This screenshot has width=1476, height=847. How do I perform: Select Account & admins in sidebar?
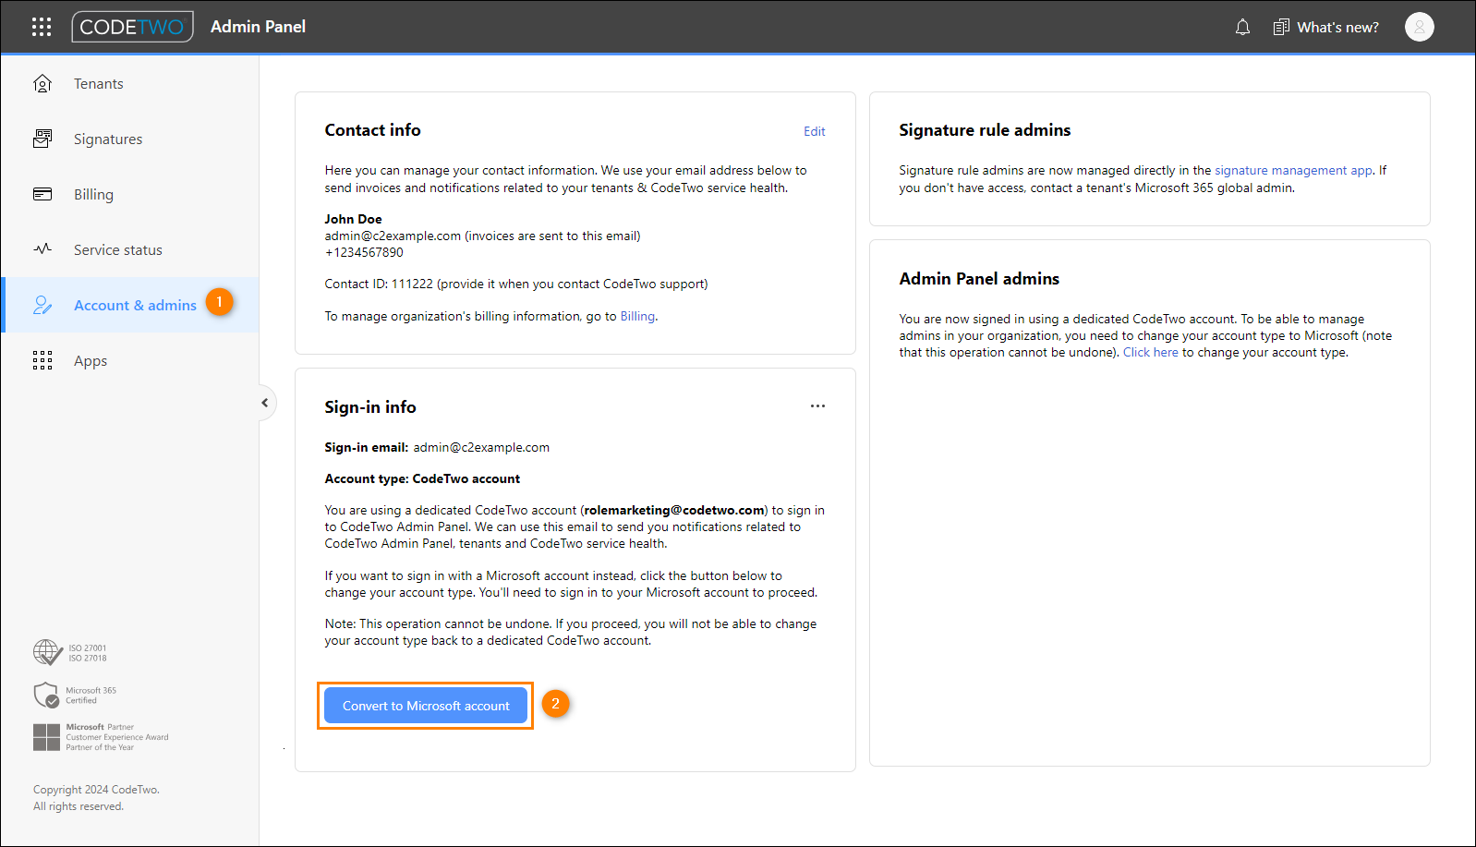(x=130, y=305)
